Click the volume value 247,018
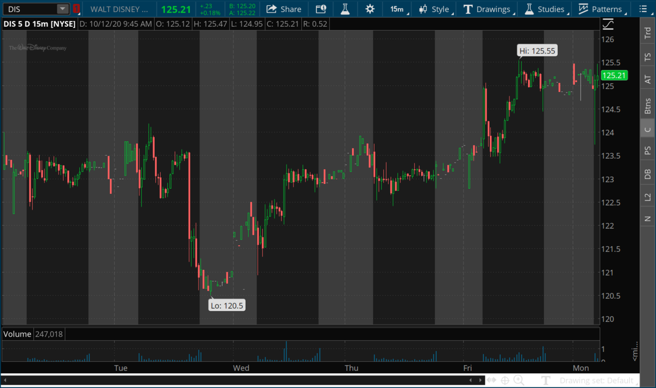Screen dimensions: 656x388 [49, 334]
